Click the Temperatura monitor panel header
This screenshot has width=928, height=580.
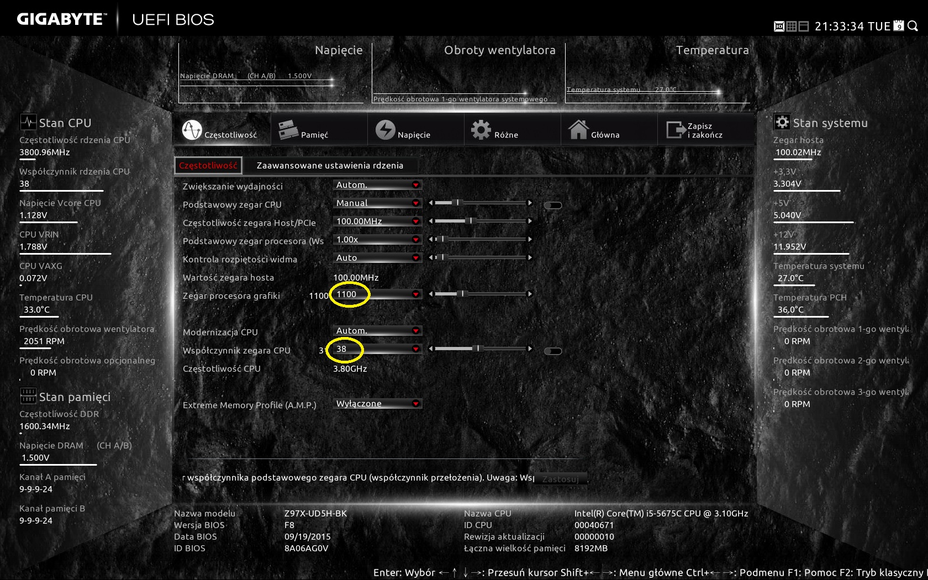click(x=713, y=50)
